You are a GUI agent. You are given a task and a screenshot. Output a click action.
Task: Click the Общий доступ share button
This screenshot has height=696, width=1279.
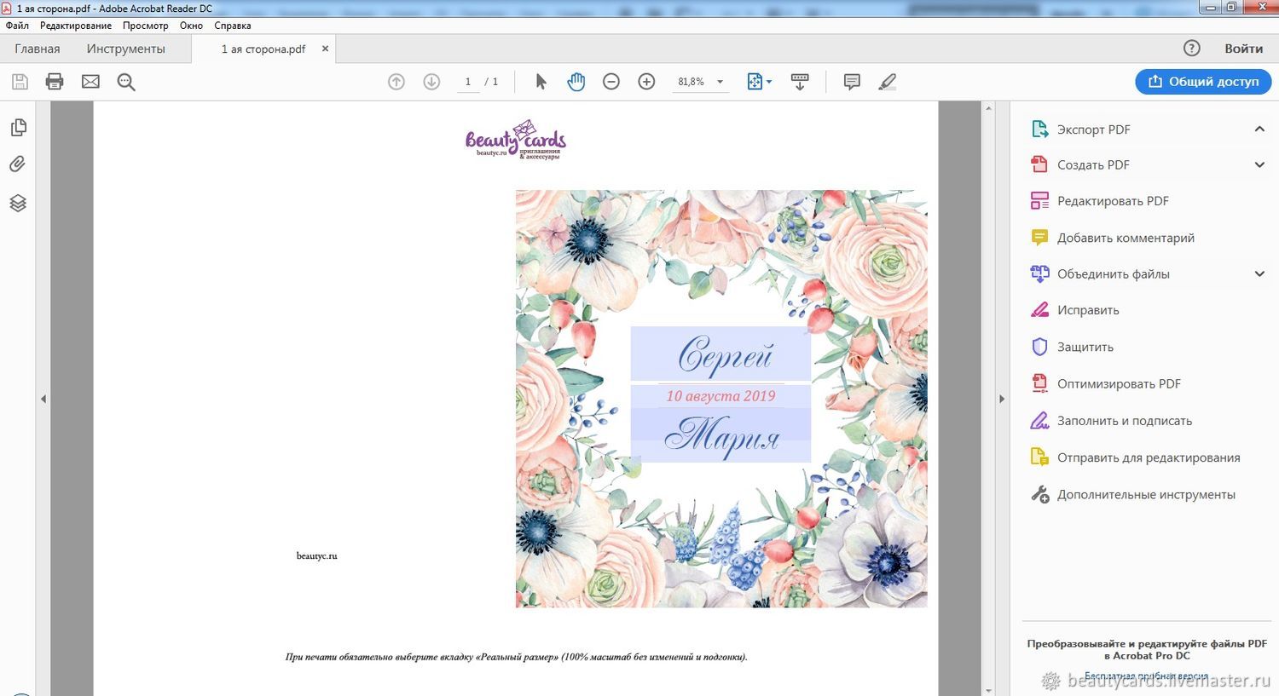(x=1203, y=82)
